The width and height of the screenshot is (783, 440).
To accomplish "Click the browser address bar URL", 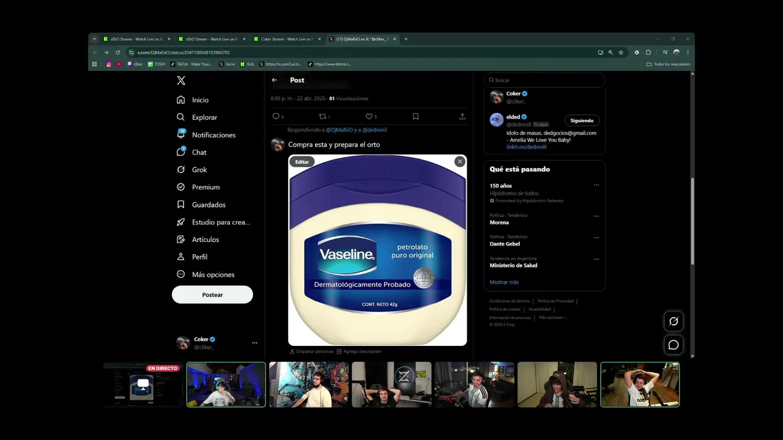I will 184,53.
